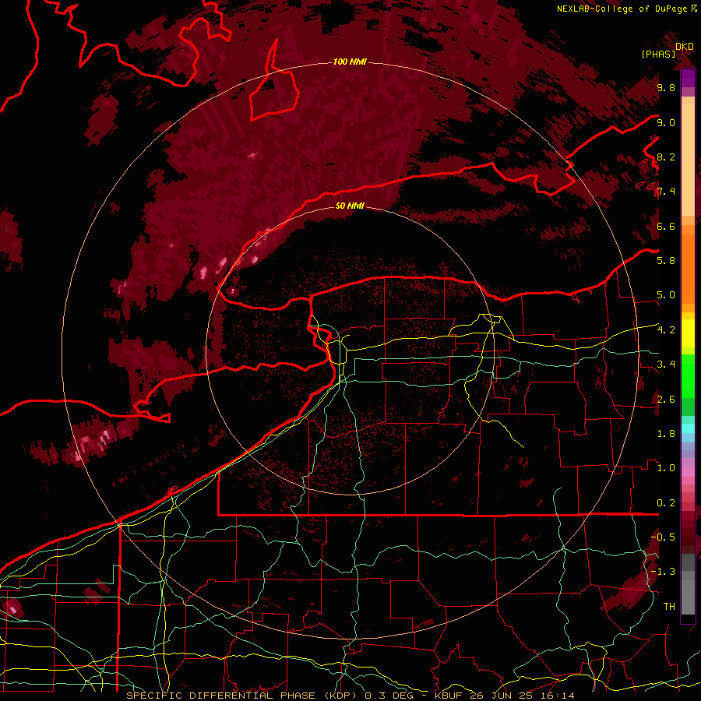Select the 6.6 value on the scale

click(x=666, y=226)
